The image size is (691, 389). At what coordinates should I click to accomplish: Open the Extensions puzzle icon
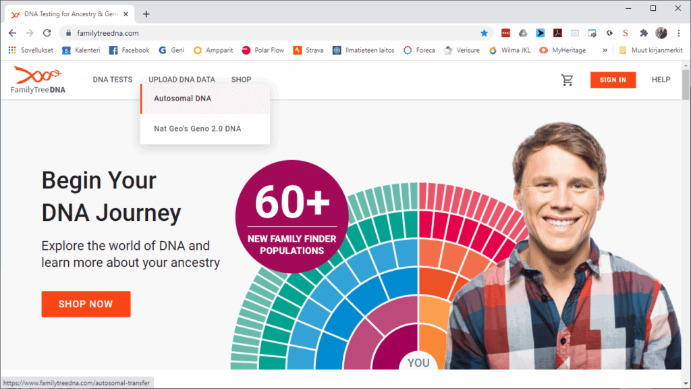pyautogui.click(x=644, y=33)
